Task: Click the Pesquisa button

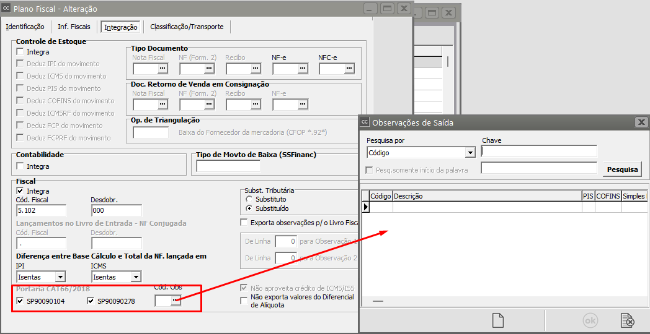Action: [622, 169]
